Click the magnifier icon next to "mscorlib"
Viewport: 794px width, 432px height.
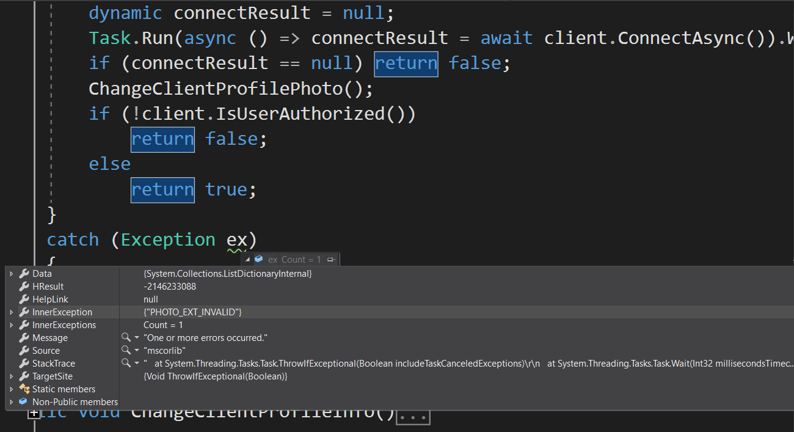click(126, 350)
